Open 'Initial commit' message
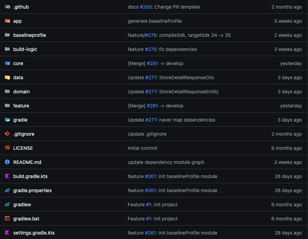The image size is (308, 239). (x=143, y=148)
